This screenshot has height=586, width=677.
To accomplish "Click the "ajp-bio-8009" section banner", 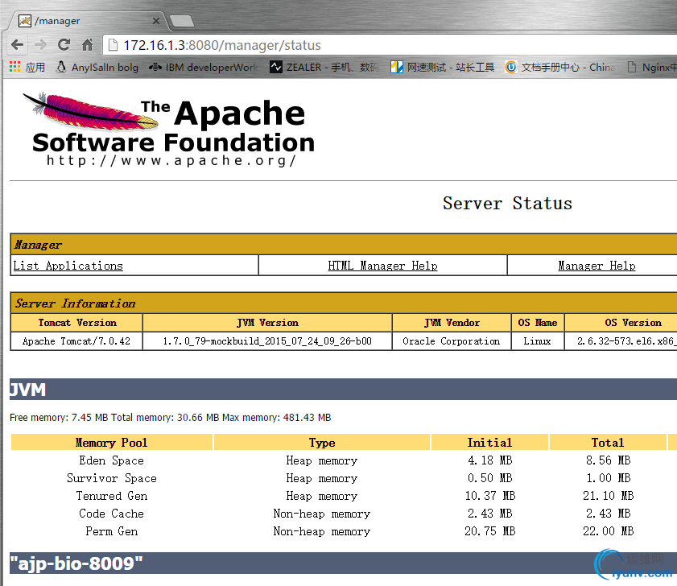I will pyautogui.click(x=343, y=563).
